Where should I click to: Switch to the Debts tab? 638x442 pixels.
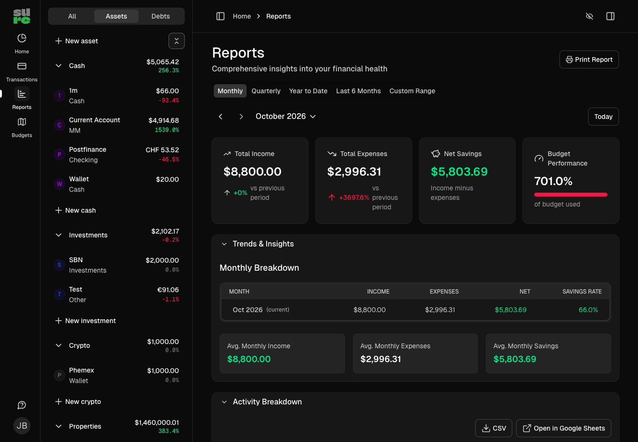(160, 16)
